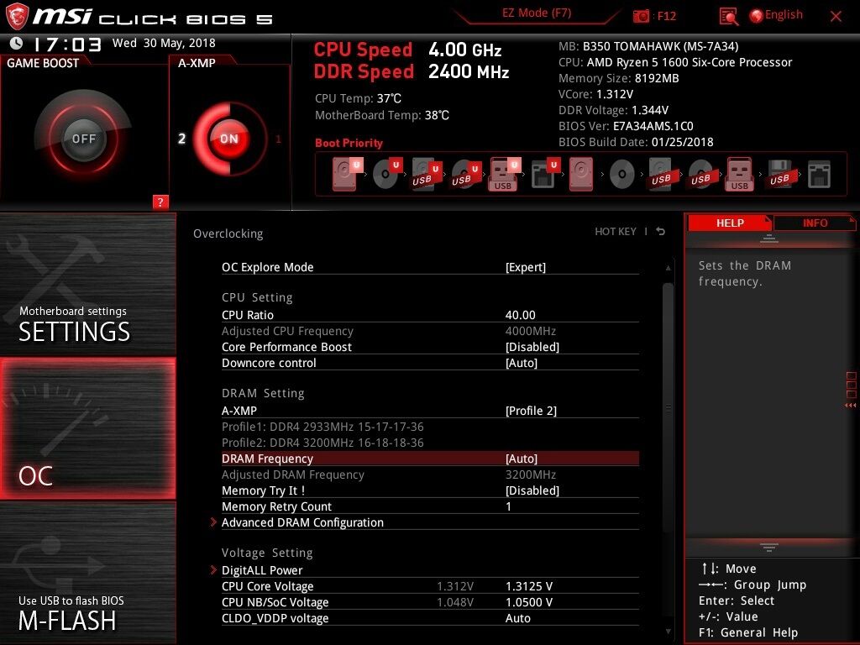Click the Boot Priority label
The width and height of the screenshot is (860, 645).
tap(349, 143)
